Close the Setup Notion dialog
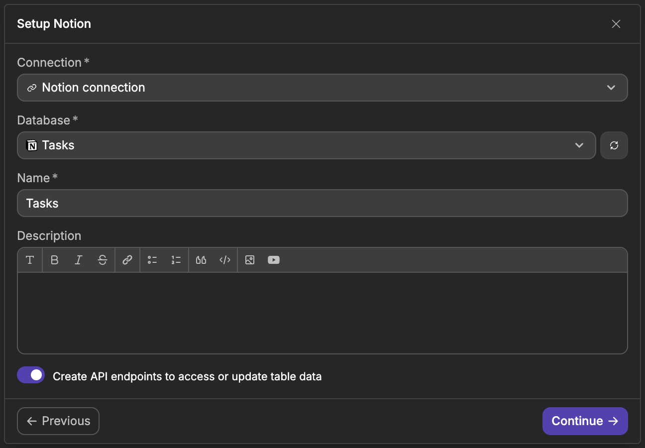Screen dimensions: 645x448 click(616, 24)
